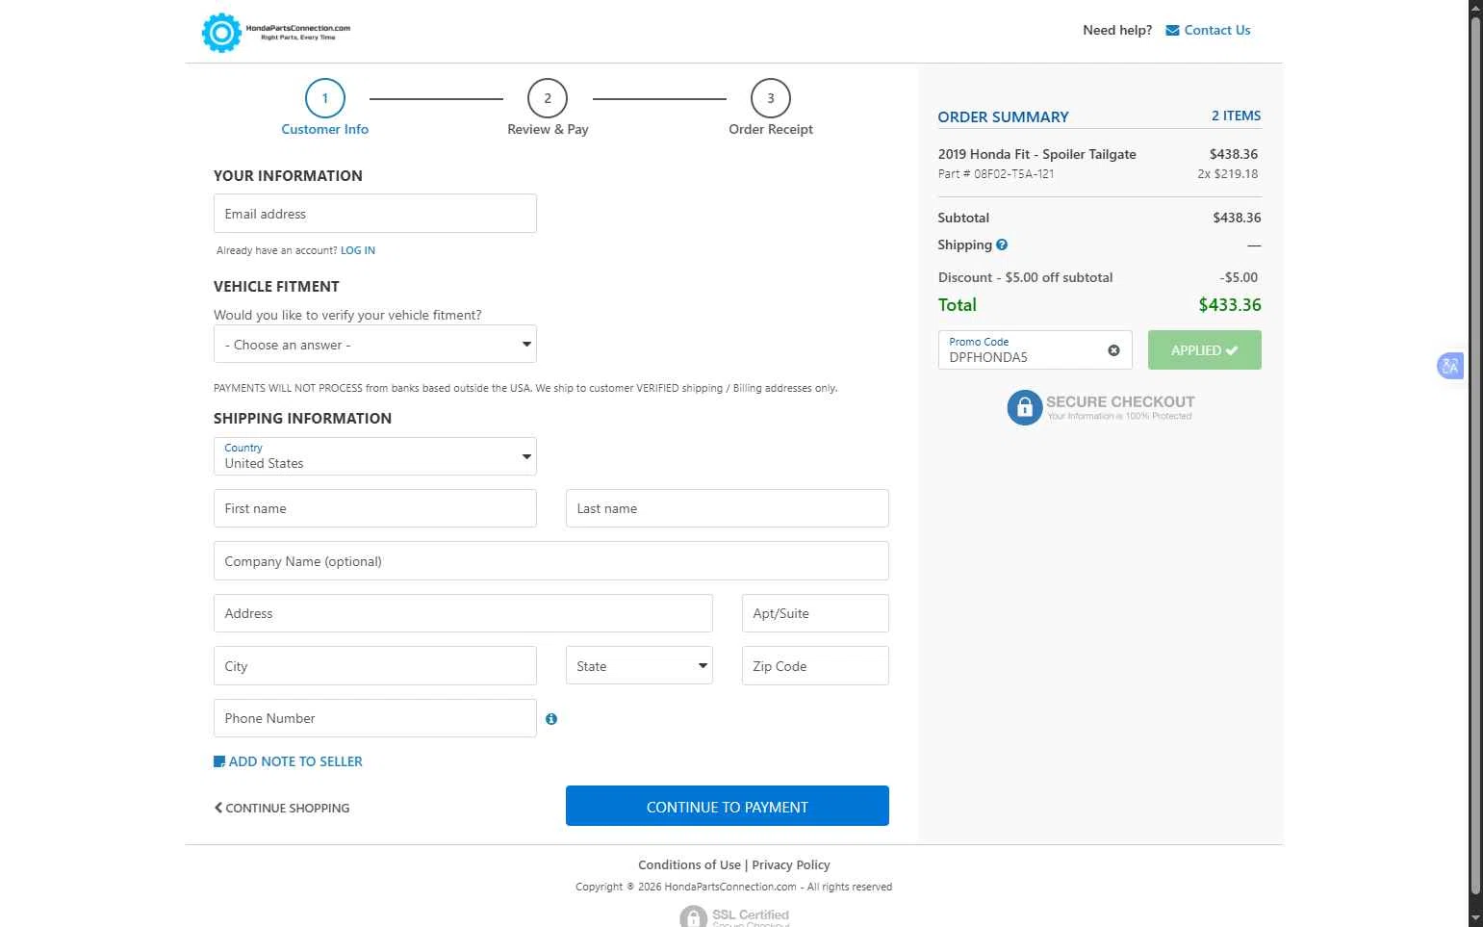Click the scrollbar down arrow
1483x927 pixels.
pyautogui.click(x=1475, y=919)
